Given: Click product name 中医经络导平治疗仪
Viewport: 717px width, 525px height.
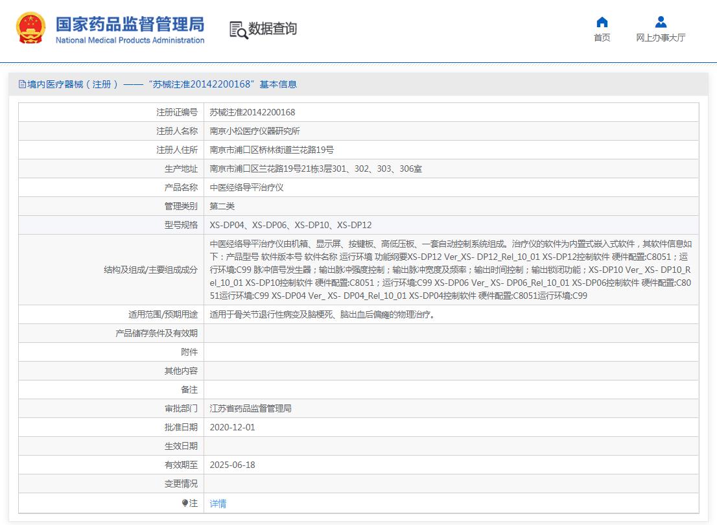Looking at the screenshot, I should 246,187.
